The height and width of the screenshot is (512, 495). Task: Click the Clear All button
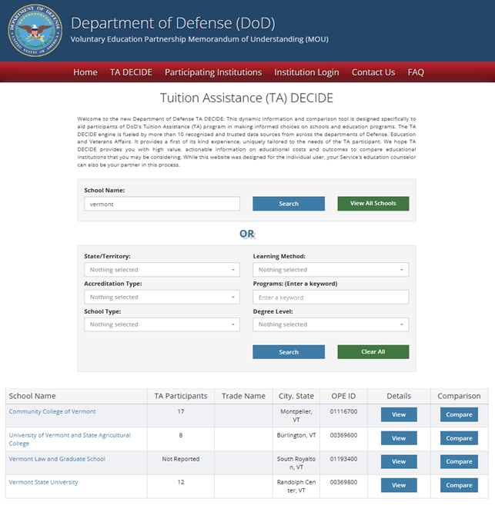pos(373,352)
